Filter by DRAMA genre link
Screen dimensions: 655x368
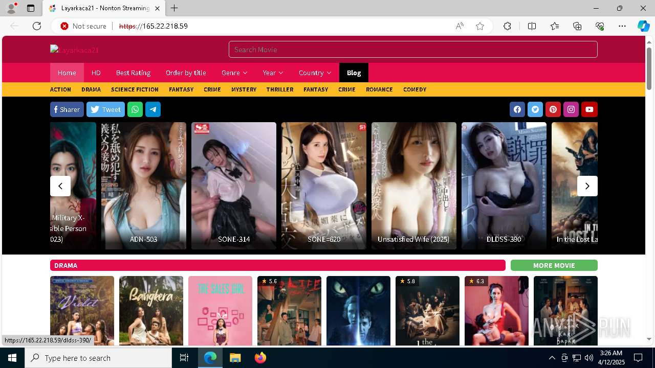[x=91, y=89]
